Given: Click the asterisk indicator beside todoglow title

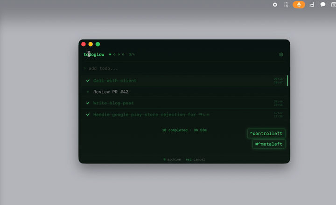Looking at the screenshot, I should tap(110, 55).
